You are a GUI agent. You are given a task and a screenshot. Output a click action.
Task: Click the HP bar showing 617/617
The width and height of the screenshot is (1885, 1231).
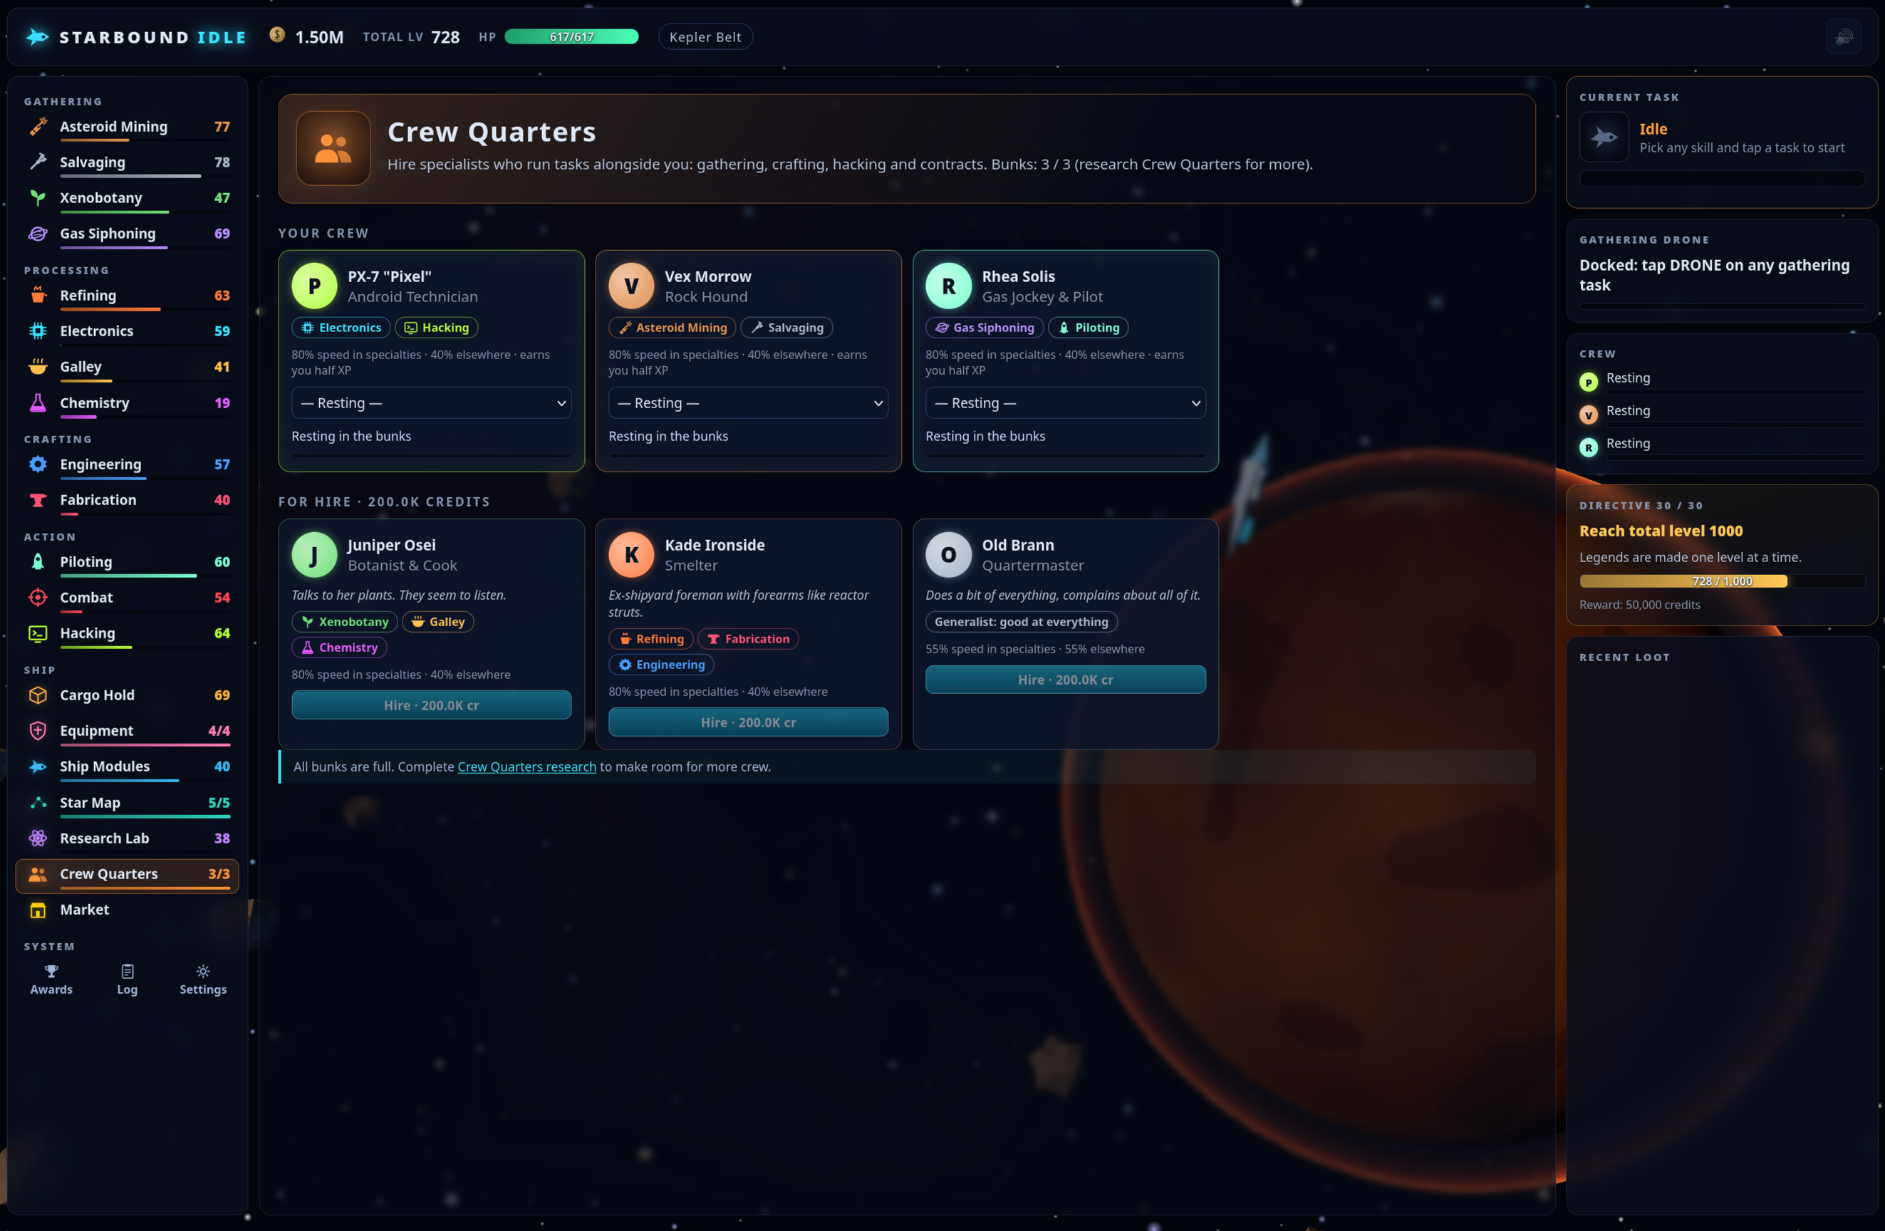click(x=572, y=37)
